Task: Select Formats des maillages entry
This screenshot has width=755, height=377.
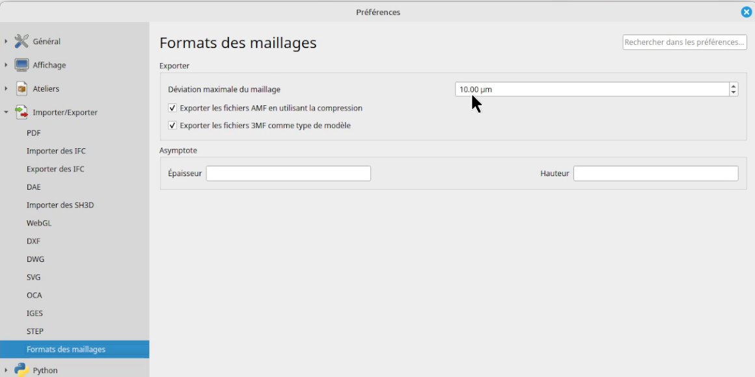Action: click(x=75, y=350)
